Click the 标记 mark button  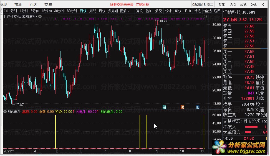point(197,11)
